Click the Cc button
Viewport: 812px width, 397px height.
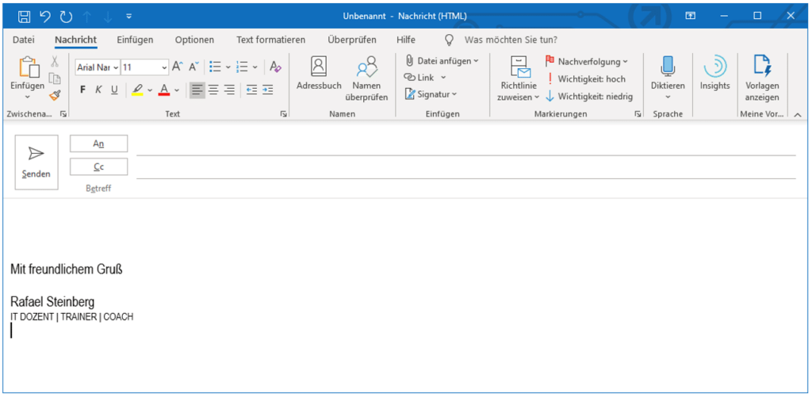coord(98,166)
